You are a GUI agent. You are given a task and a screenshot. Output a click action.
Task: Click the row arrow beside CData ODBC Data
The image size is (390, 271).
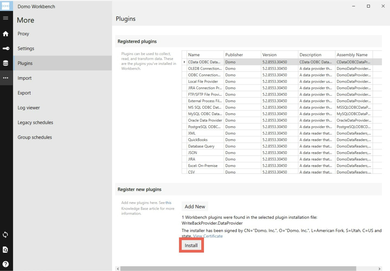(184, 62)
